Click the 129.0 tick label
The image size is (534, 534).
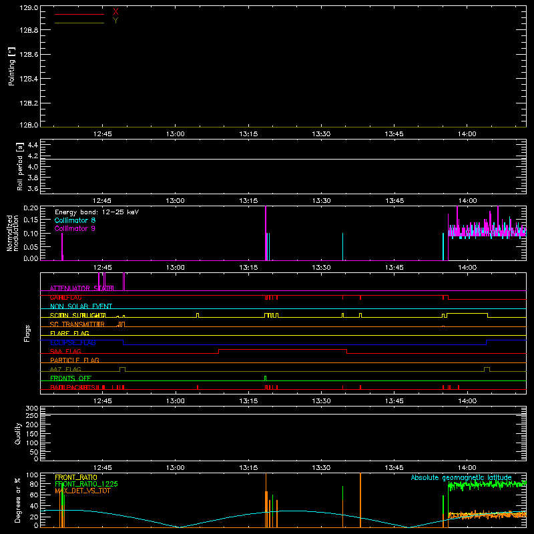pyautogui.click(x=29, y=8)
